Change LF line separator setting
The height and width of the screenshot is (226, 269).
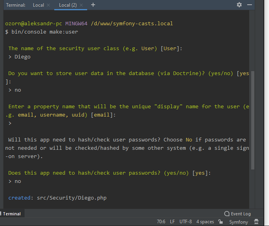172,222
